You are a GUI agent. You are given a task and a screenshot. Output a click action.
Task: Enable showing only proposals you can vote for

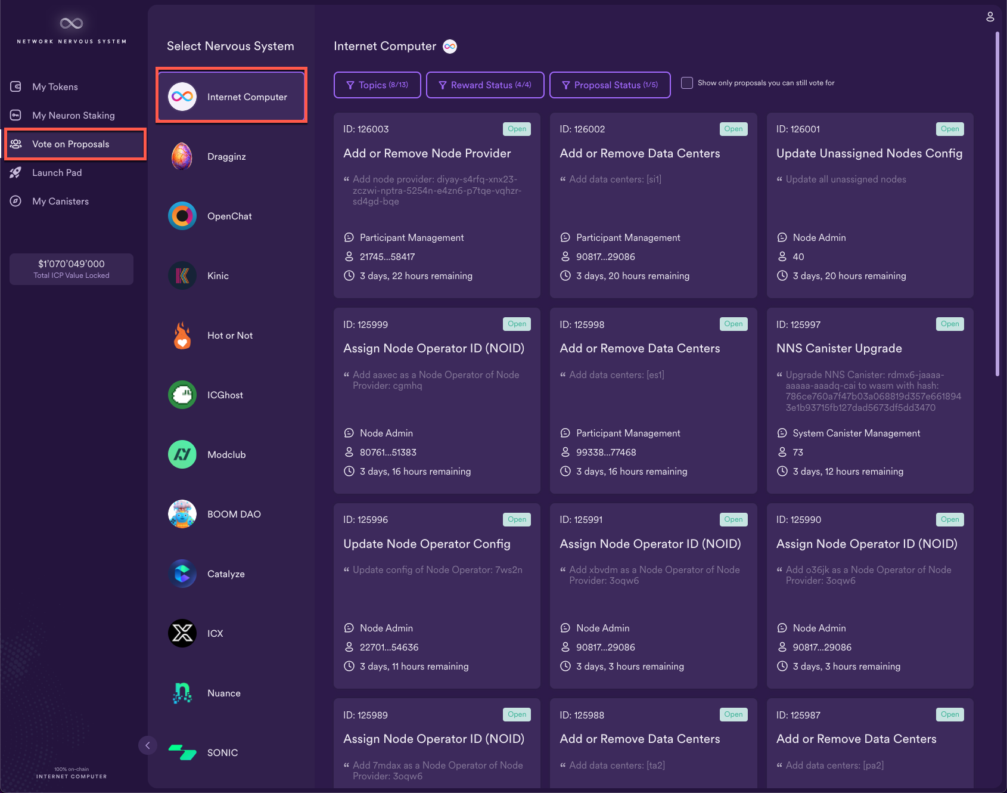(686, 83)
